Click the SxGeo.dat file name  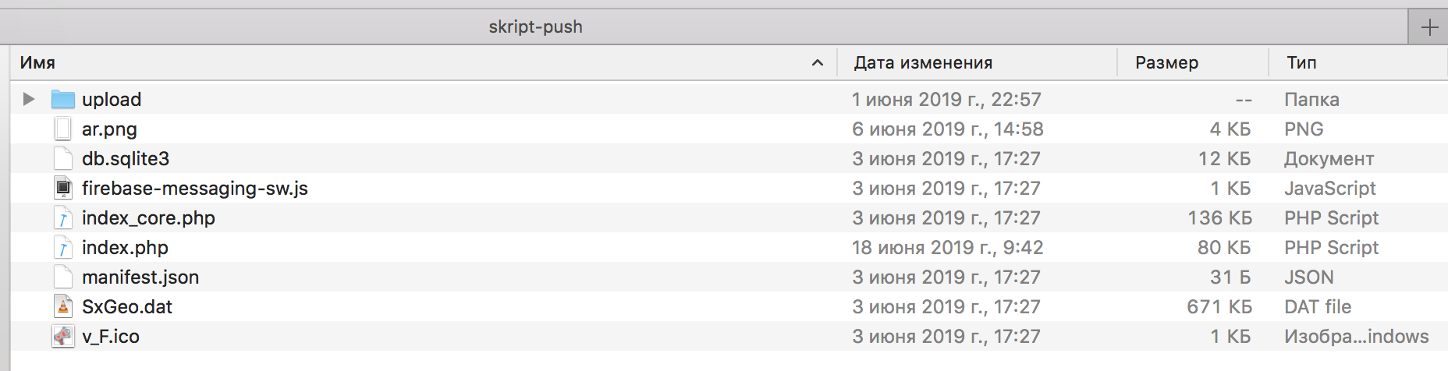[x=127, y=306]
